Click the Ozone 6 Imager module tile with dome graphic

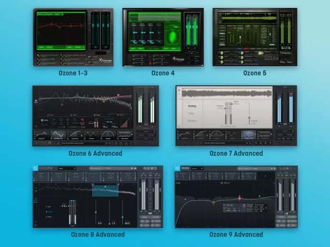coord(108,135)
